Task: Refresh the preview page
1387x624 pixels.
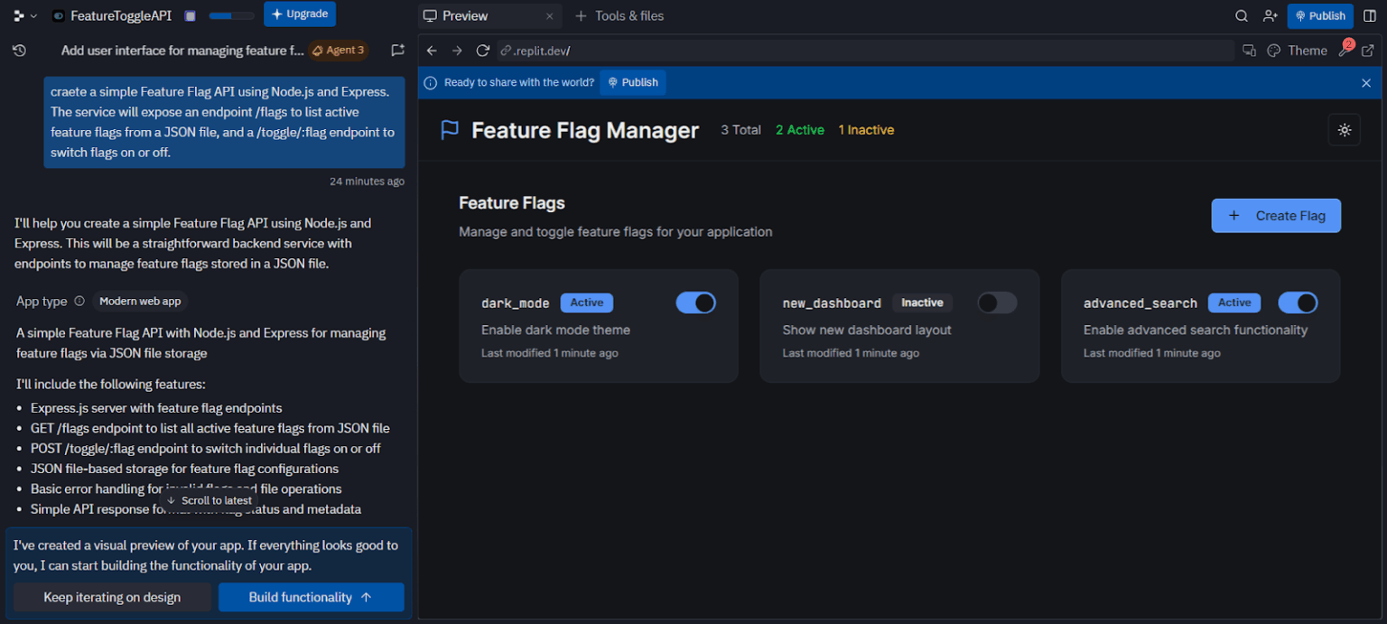Action: point(482,51)
